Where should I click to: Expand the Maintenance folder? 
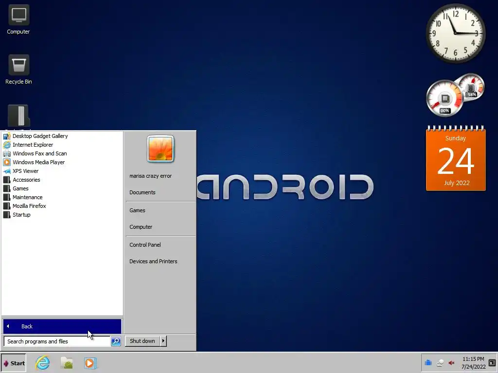[x=27, y=197]
